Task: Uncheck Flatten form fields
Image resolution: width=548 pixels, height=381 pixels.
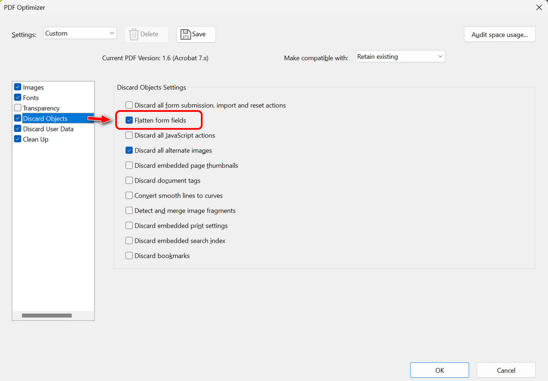Action: (x=129, y=120)
